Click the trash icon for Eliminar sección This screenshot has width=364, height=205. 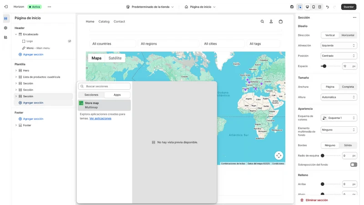coord(302,200)
